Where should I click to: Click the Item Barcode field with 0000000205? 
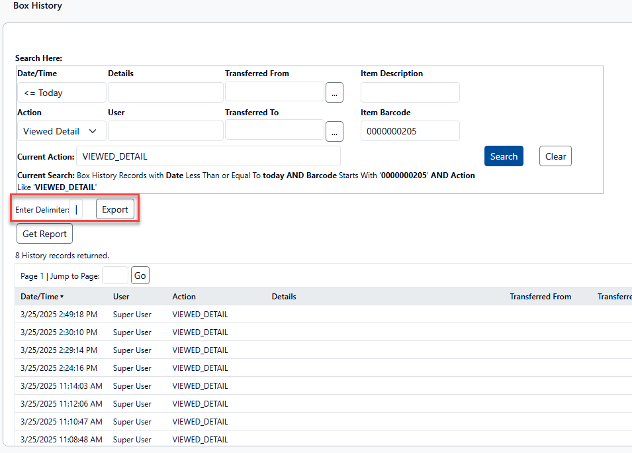[410, 131]
